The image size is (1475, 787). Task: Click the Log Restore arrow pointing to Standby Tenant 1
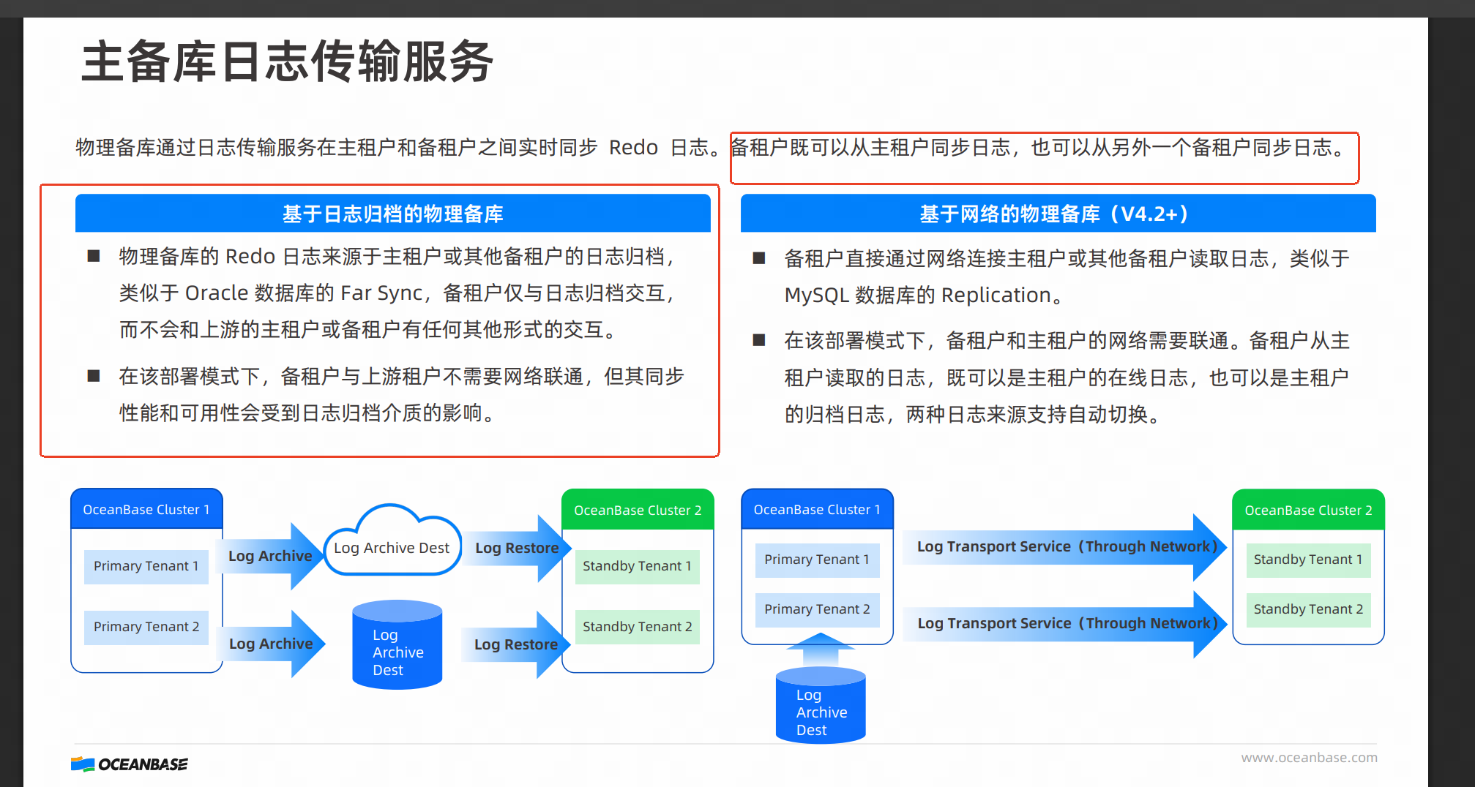pyautogui.click(x=517, y=548)
